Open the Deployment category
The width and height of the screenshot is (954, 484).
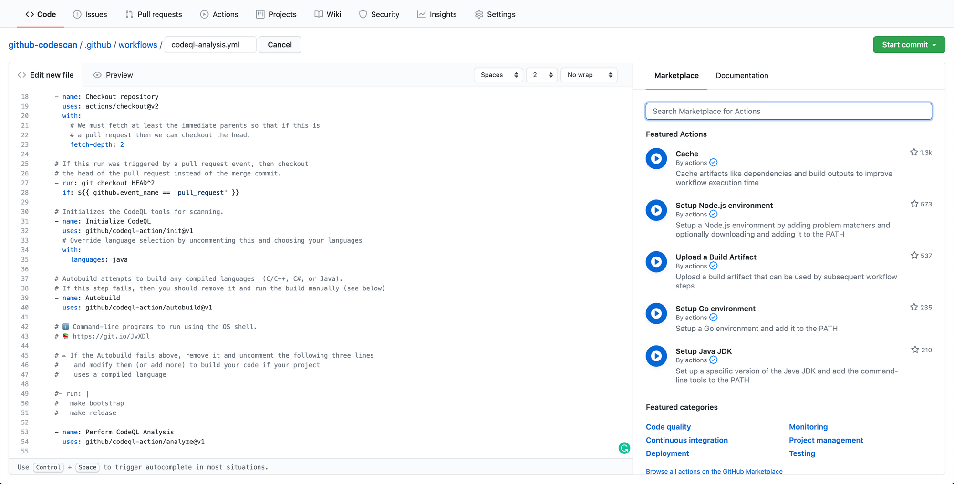click(x=667, y=453)
